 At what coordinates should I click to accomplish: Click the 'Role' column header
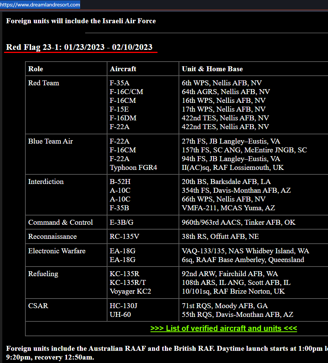tap(36, 69)
